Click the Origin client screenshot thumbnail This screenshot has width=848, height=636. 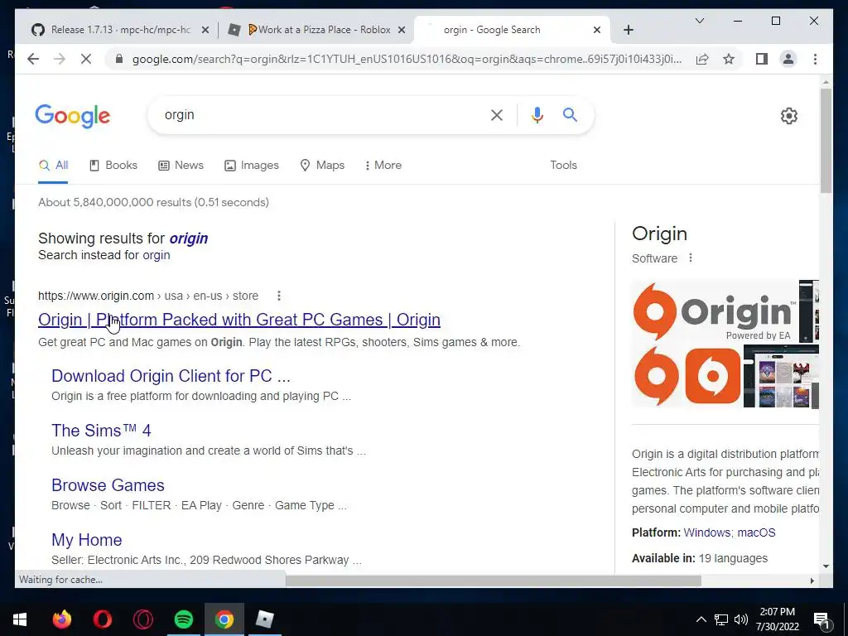point(781,376)
